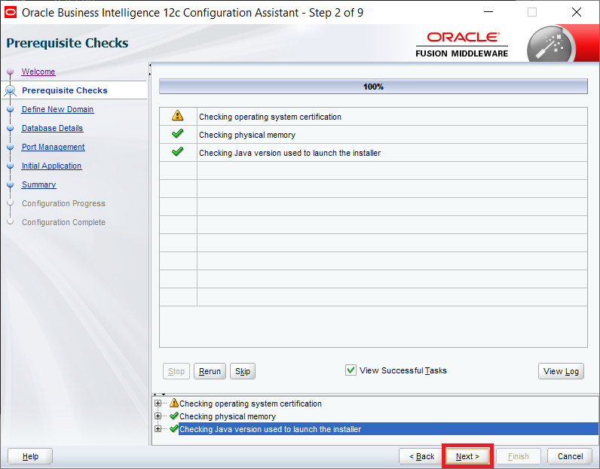Open the Port Management step

click(54, 147)
